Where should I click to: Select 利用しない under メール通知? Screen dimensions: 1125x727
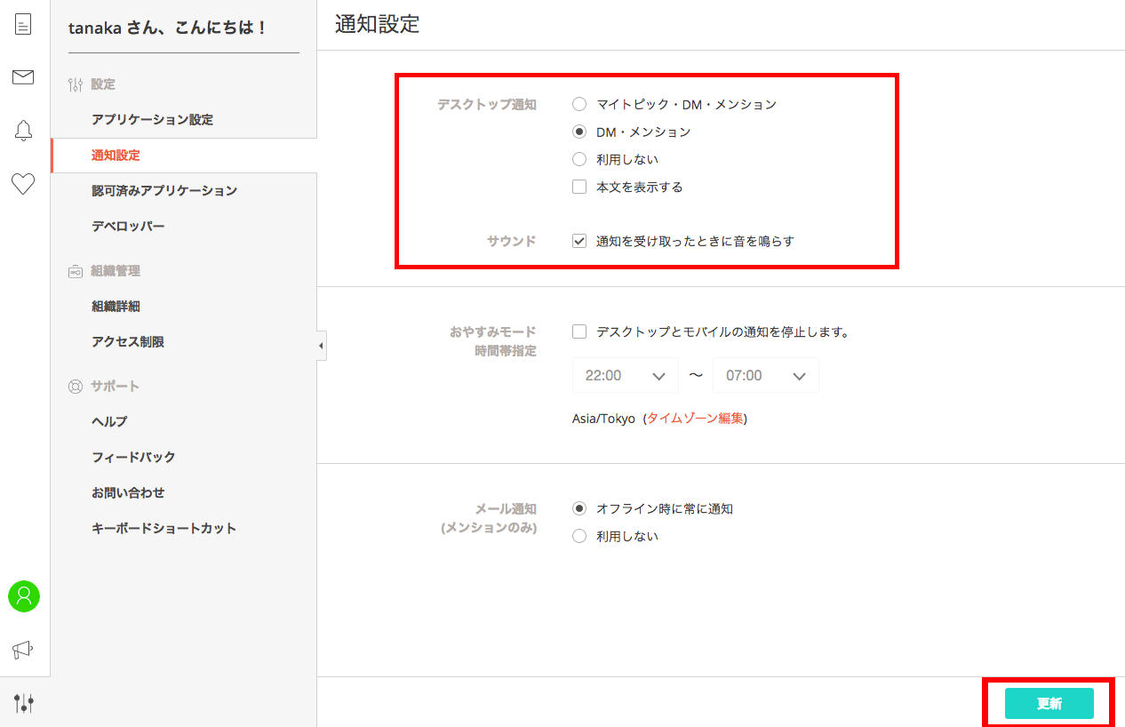tap(579, 536)
